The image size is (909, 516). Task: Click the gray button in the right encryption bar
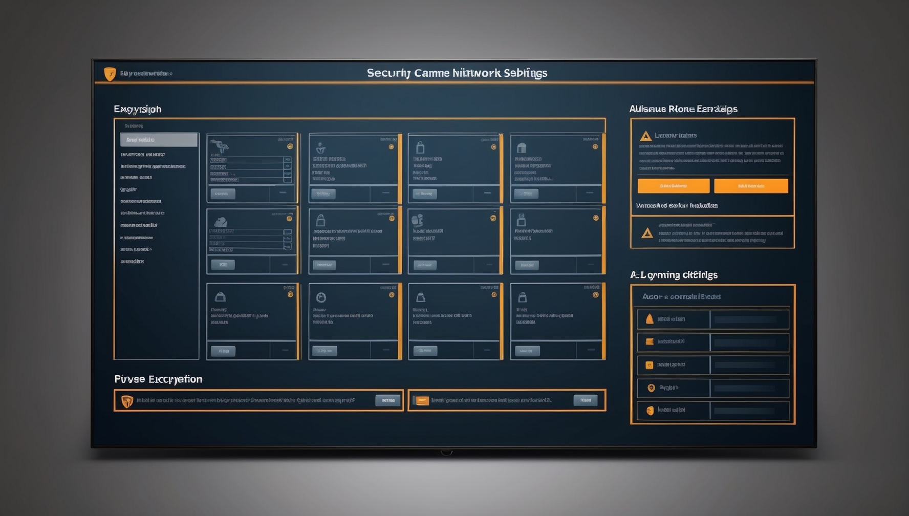tap(586, 400)
